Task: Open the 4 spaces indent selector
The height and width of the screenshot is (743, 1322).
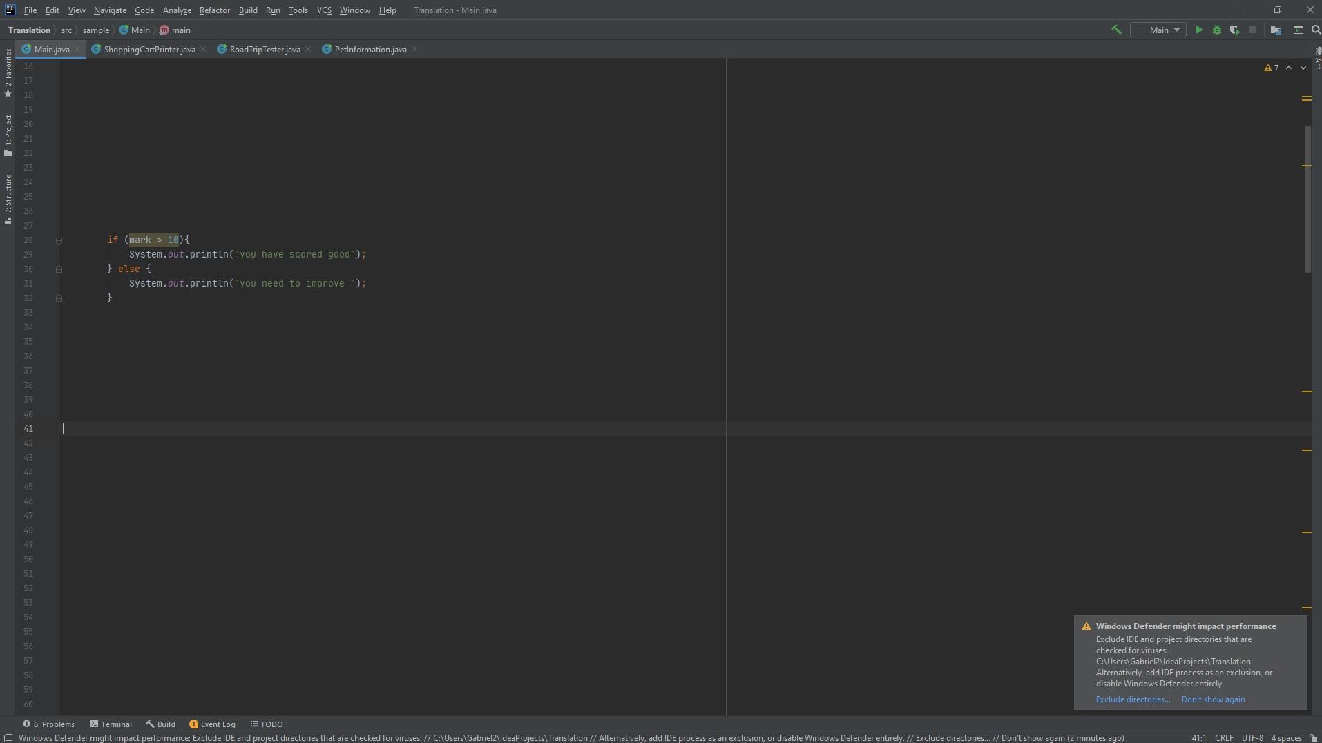Action: pyautogui.click(x=1286, y=738)
